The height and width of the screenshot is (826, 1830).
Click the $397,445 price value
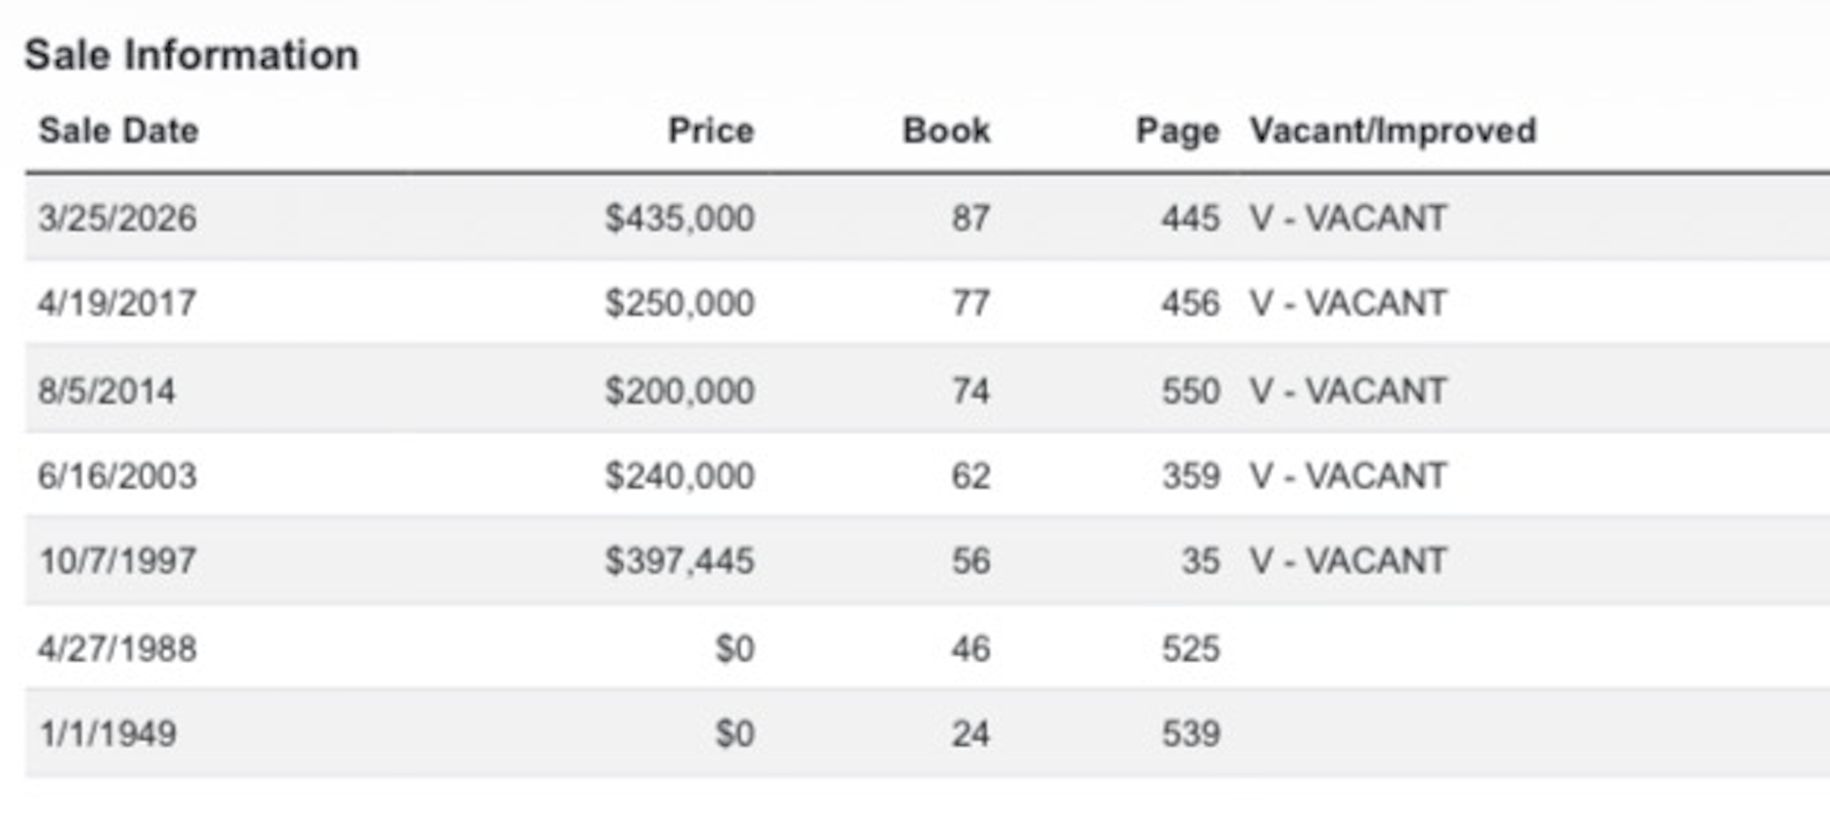coord(680,560)
